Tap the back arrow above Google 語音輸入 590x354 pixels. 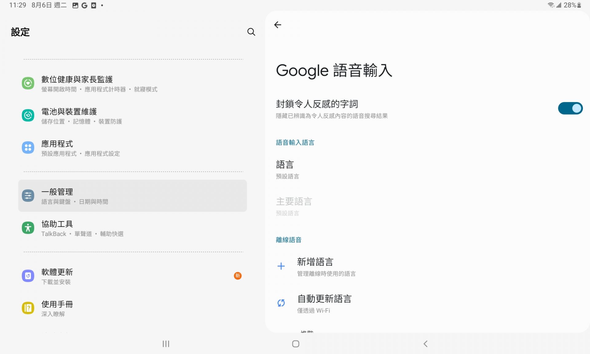coord(277,25)
